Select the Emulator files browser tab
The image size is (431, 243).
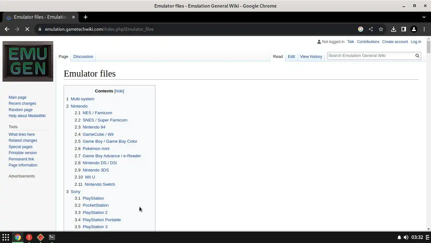[41, 17]
